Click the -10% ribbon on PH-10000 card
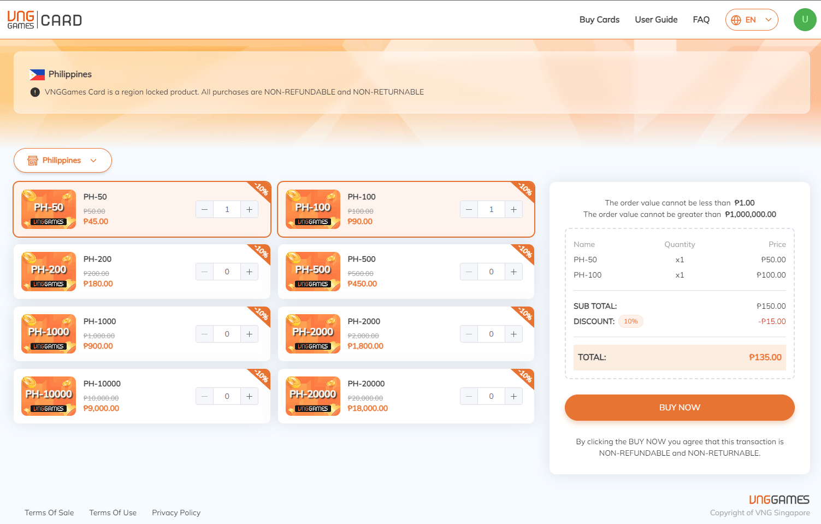The height and width of the screenshot is (524, 821). click(x=261, y=377)
